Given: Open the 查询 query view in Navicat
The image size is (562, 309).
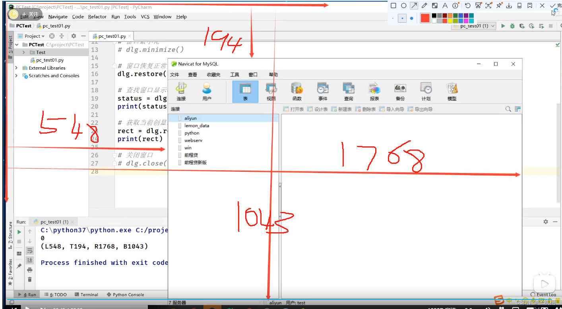Looking at the screenshot, I should (349, 92).
